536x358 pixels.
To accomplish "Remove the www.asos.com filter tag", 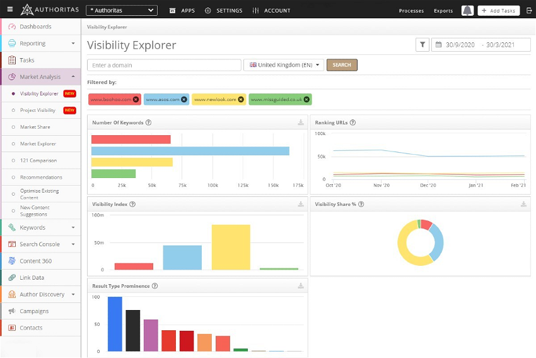I will point(184,100).
